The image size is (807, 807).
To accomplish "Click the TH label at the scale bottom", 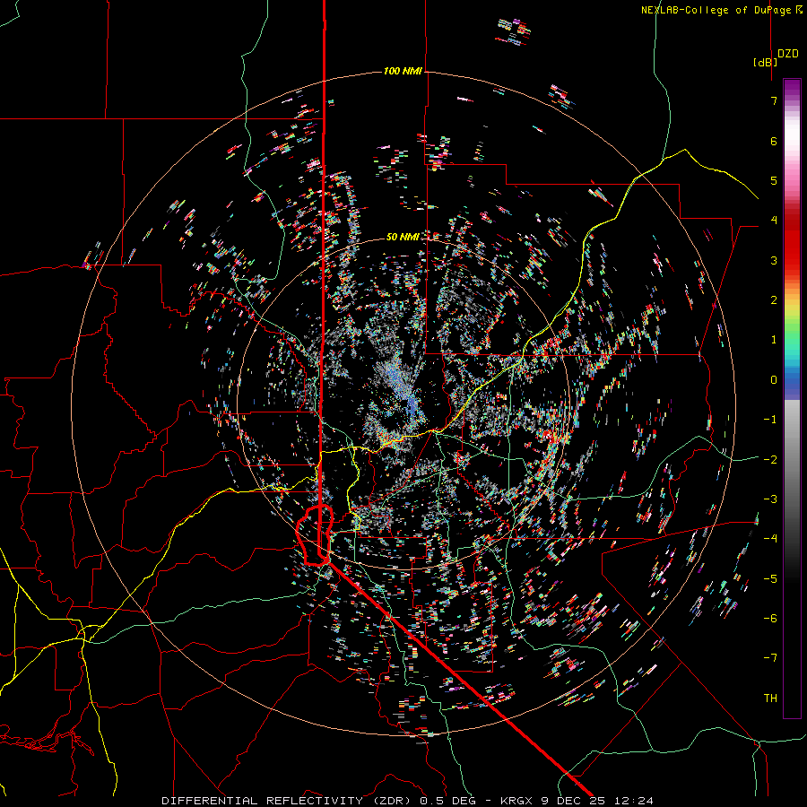I will pyautogui.click(x=770, y=699).
